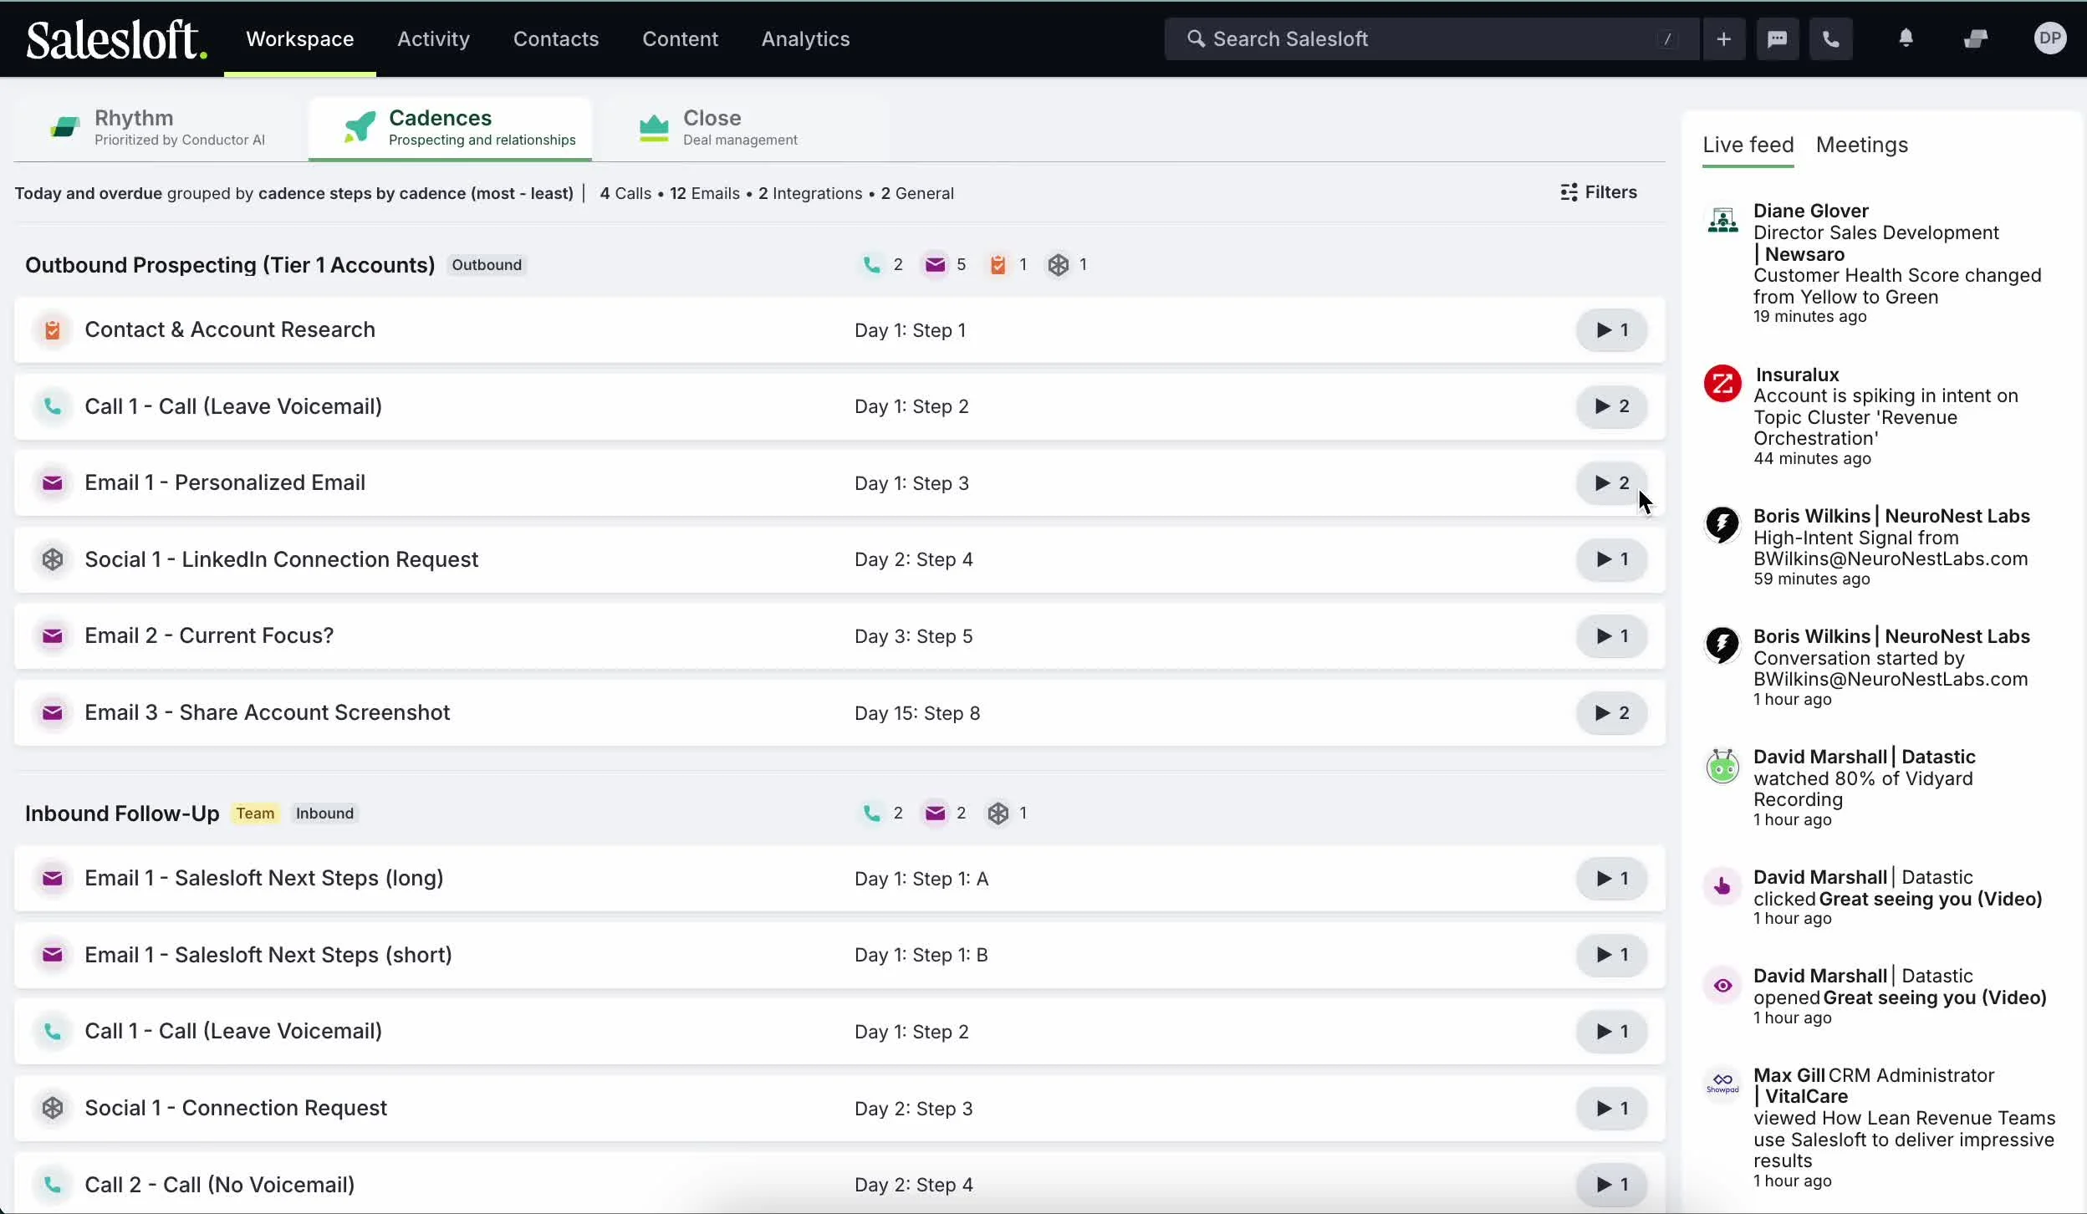Open the Inbound Follow-Up cadence
The height and width of the screenshot is (1214, 2087).
(122, 814)
